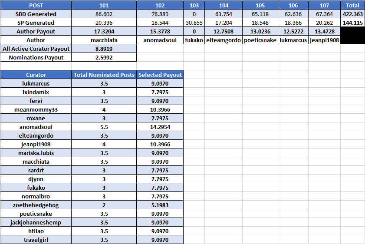Select author payout 12.7508
Viewport: 365px width, 244px height.
click(x=224, y=31)
